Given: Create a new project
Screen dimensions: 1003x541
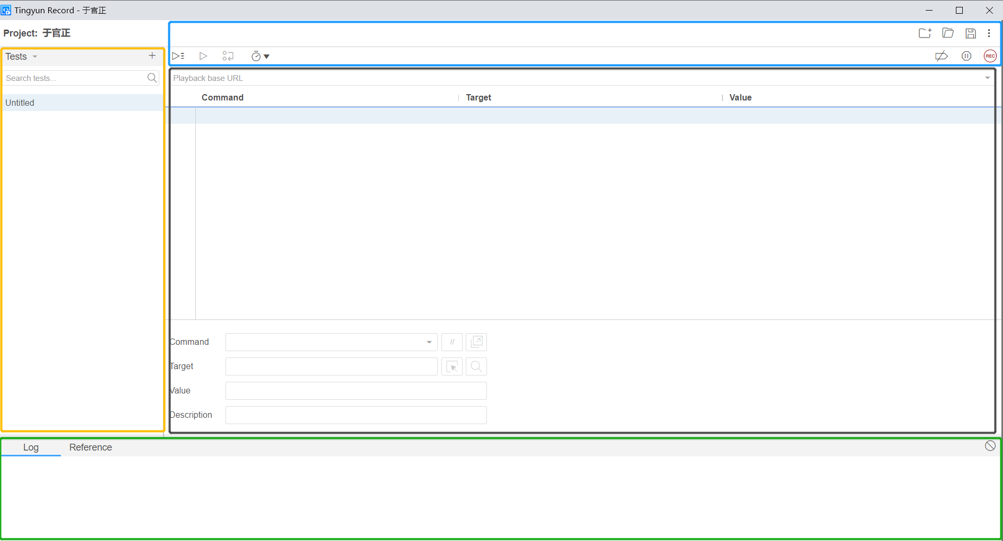Looking at the screenshot, I should tap(925, 33).
